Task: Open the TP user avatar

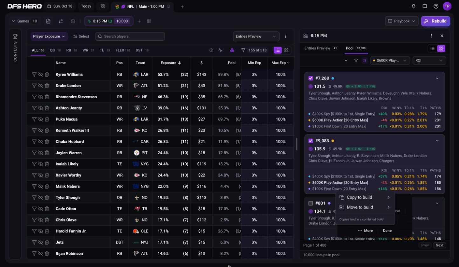Action: coord(447,6)
